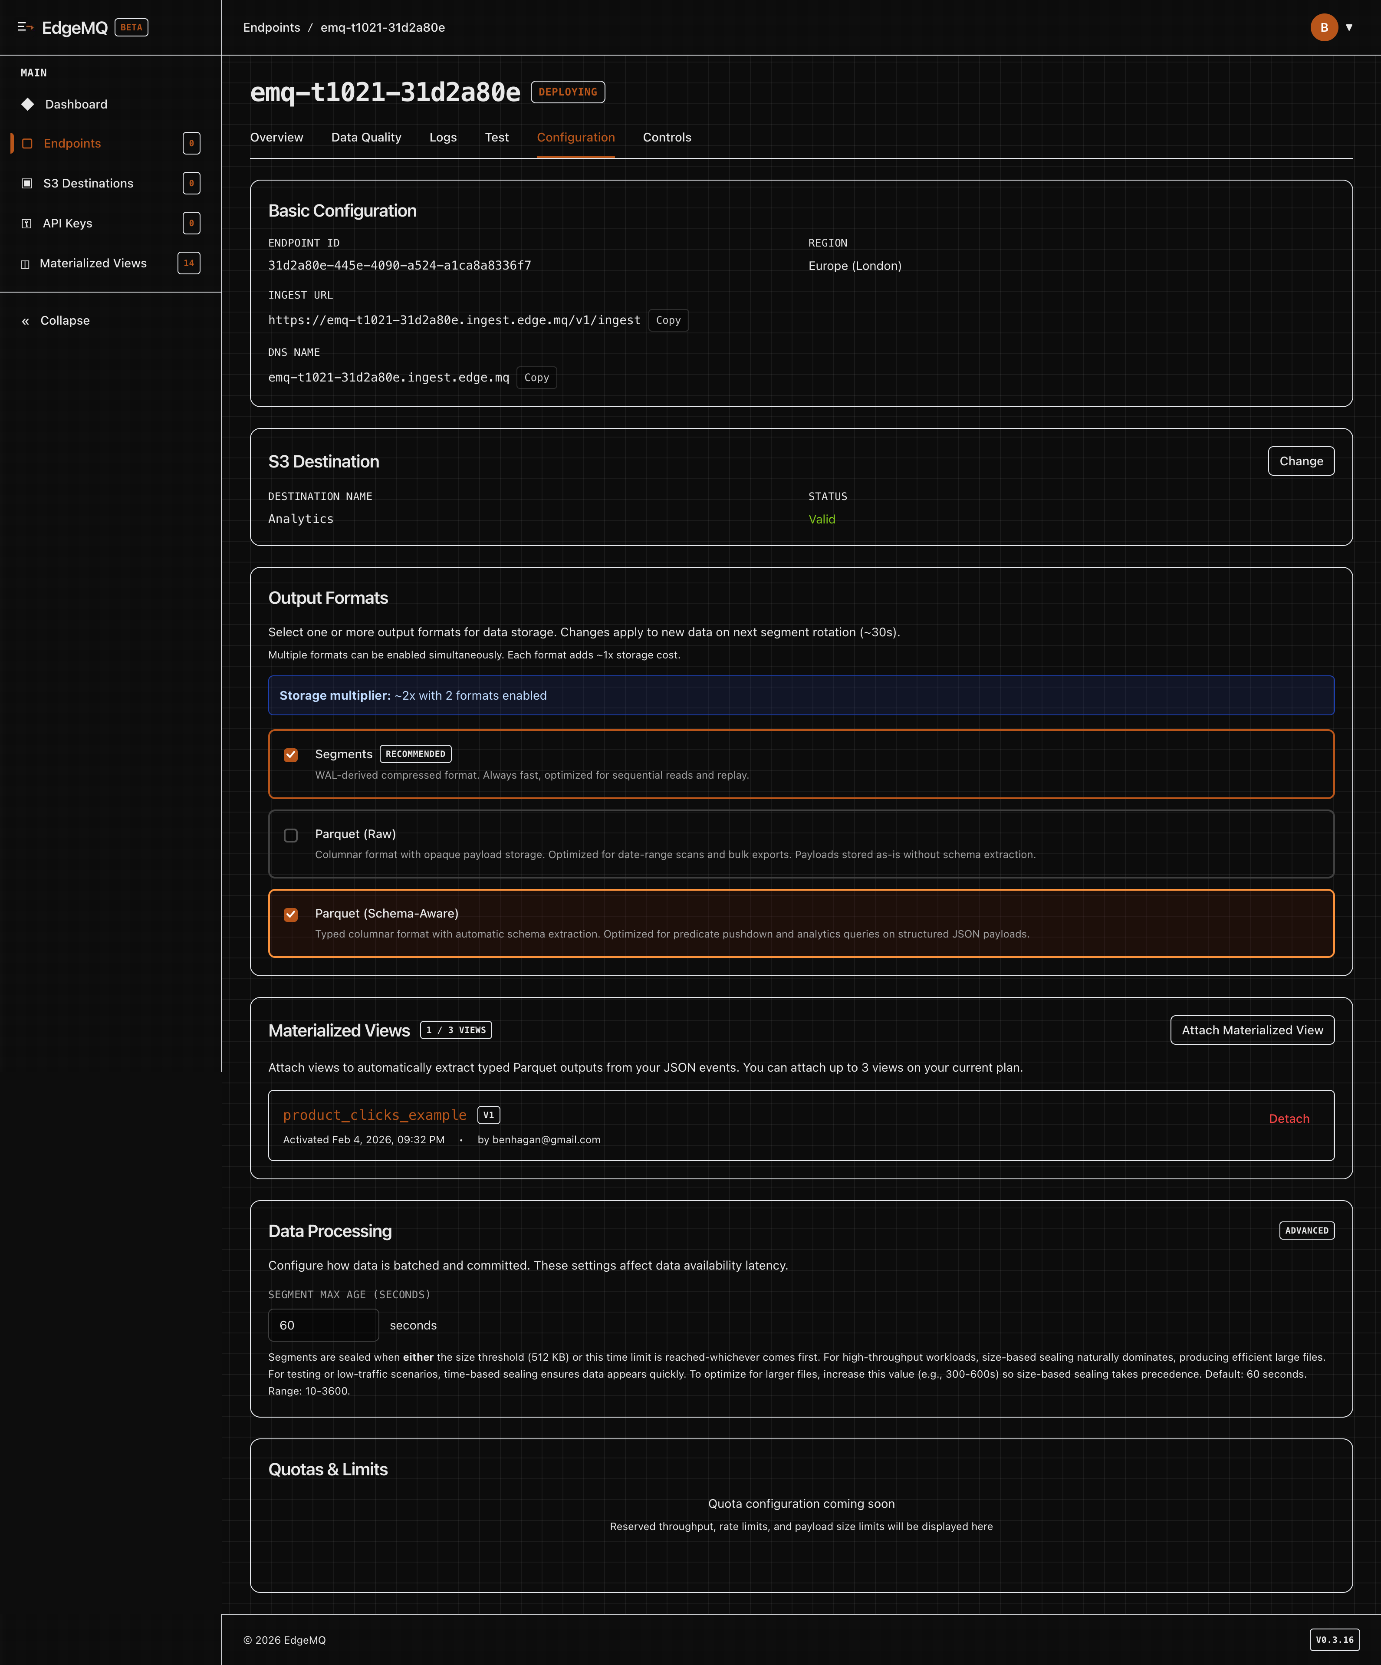The image size is (1381, 1665).
Task: Attach a new materialized view
Action: pyautogui.click(x=1252, y=1030)
